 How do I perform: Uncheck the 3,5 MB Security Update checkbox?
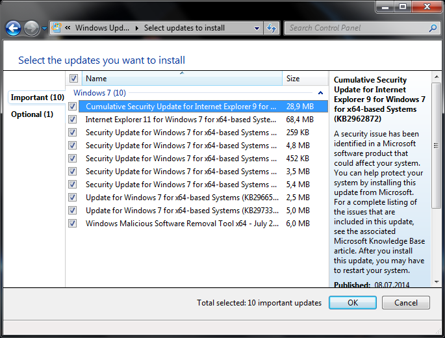[x=72, y=171]
